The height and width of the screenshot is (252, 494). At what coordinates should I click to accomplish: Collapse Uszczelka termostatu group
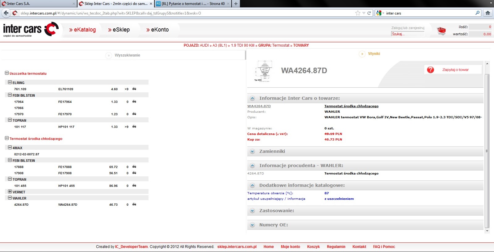click(x=7, y=73)
